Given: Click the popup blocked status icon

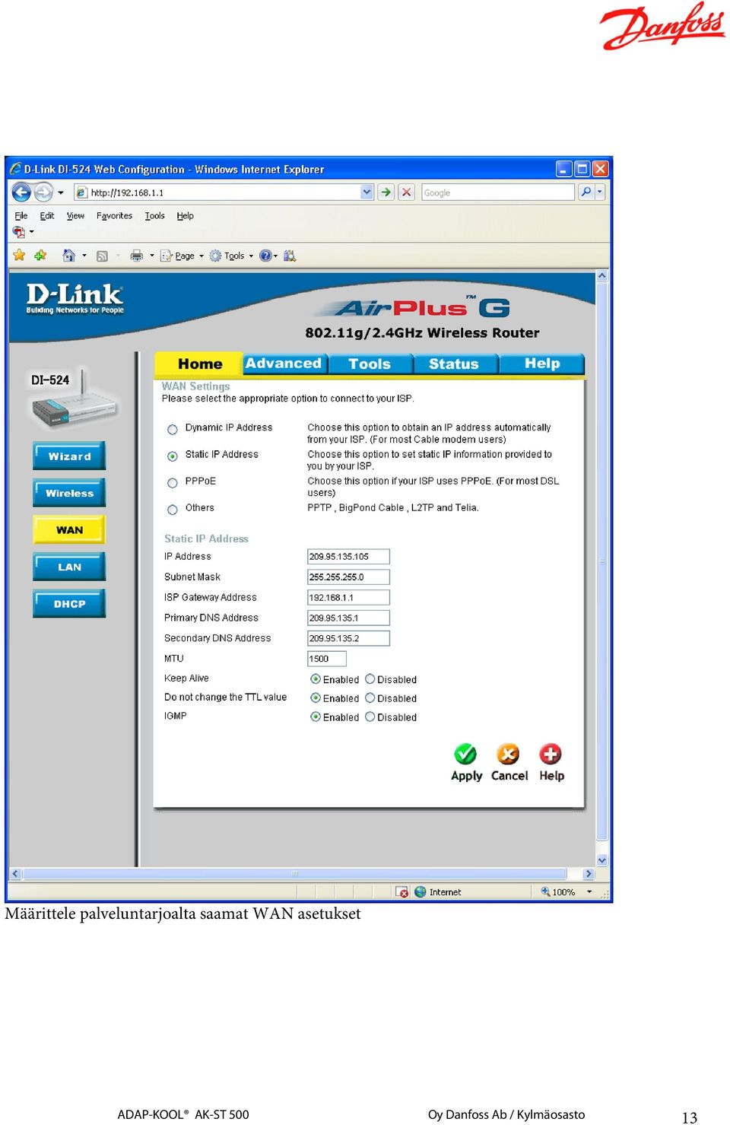Looking at the screenshot, I should (x=401, y=891).
